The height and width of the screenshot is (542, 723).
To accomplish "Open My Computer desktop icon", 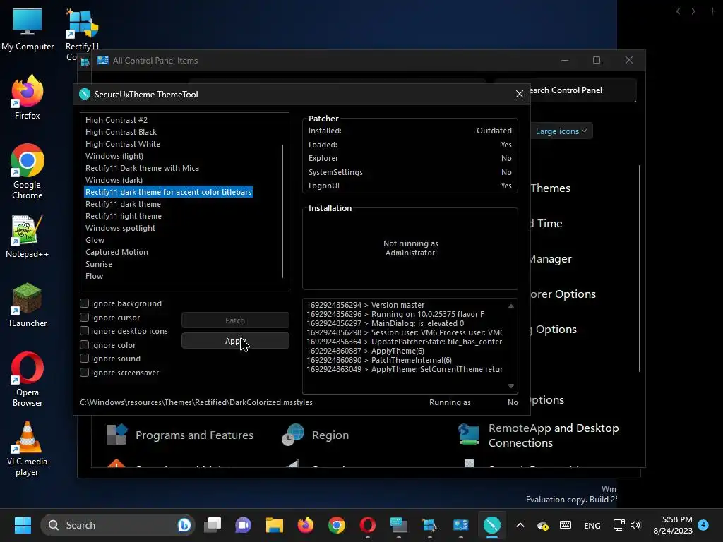I will coord(28,30).
